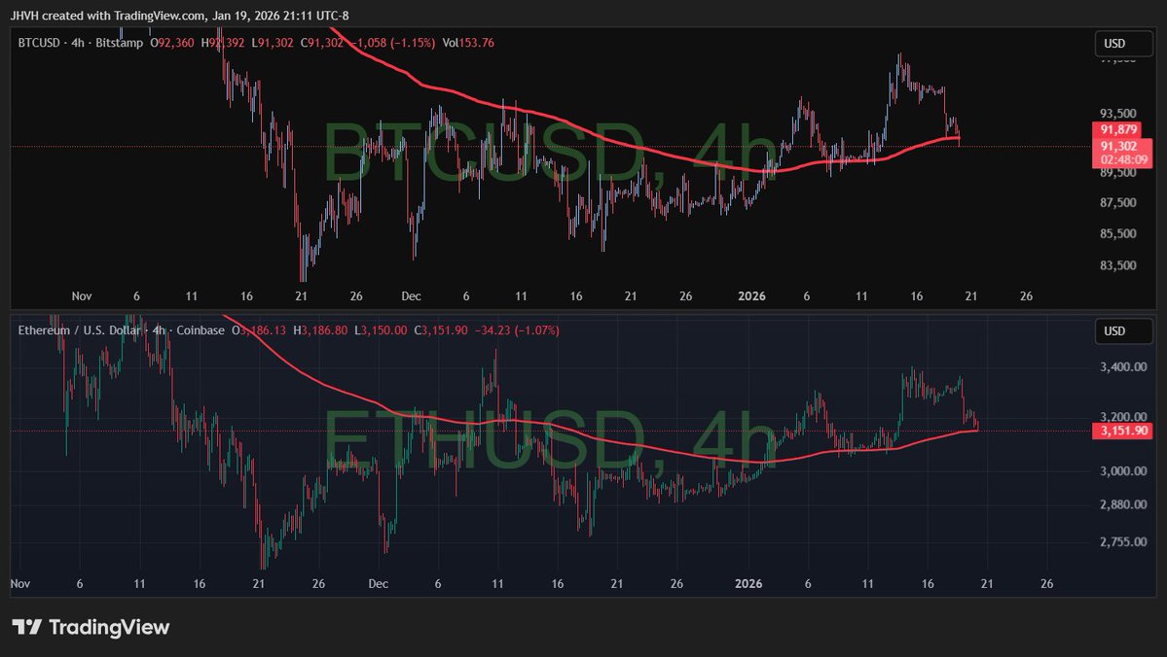Click the 02:48:09 bar countdown timer
This screenshot has width=1167, height=657.
(1122, 159)
